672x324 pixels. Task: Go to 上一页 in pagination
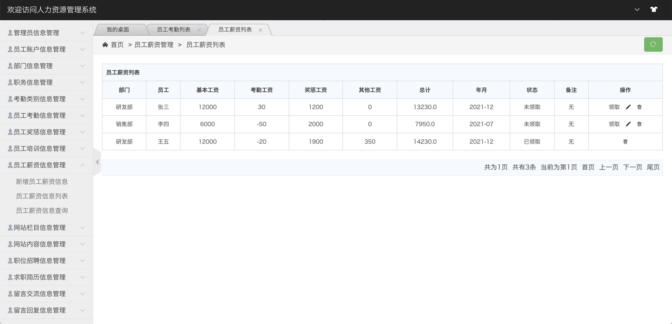click(609, 167)
